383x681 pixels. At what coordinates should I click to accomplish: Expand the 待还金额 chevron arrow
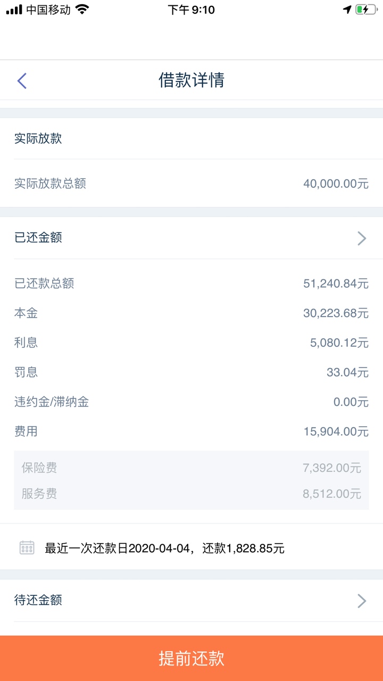362,601
